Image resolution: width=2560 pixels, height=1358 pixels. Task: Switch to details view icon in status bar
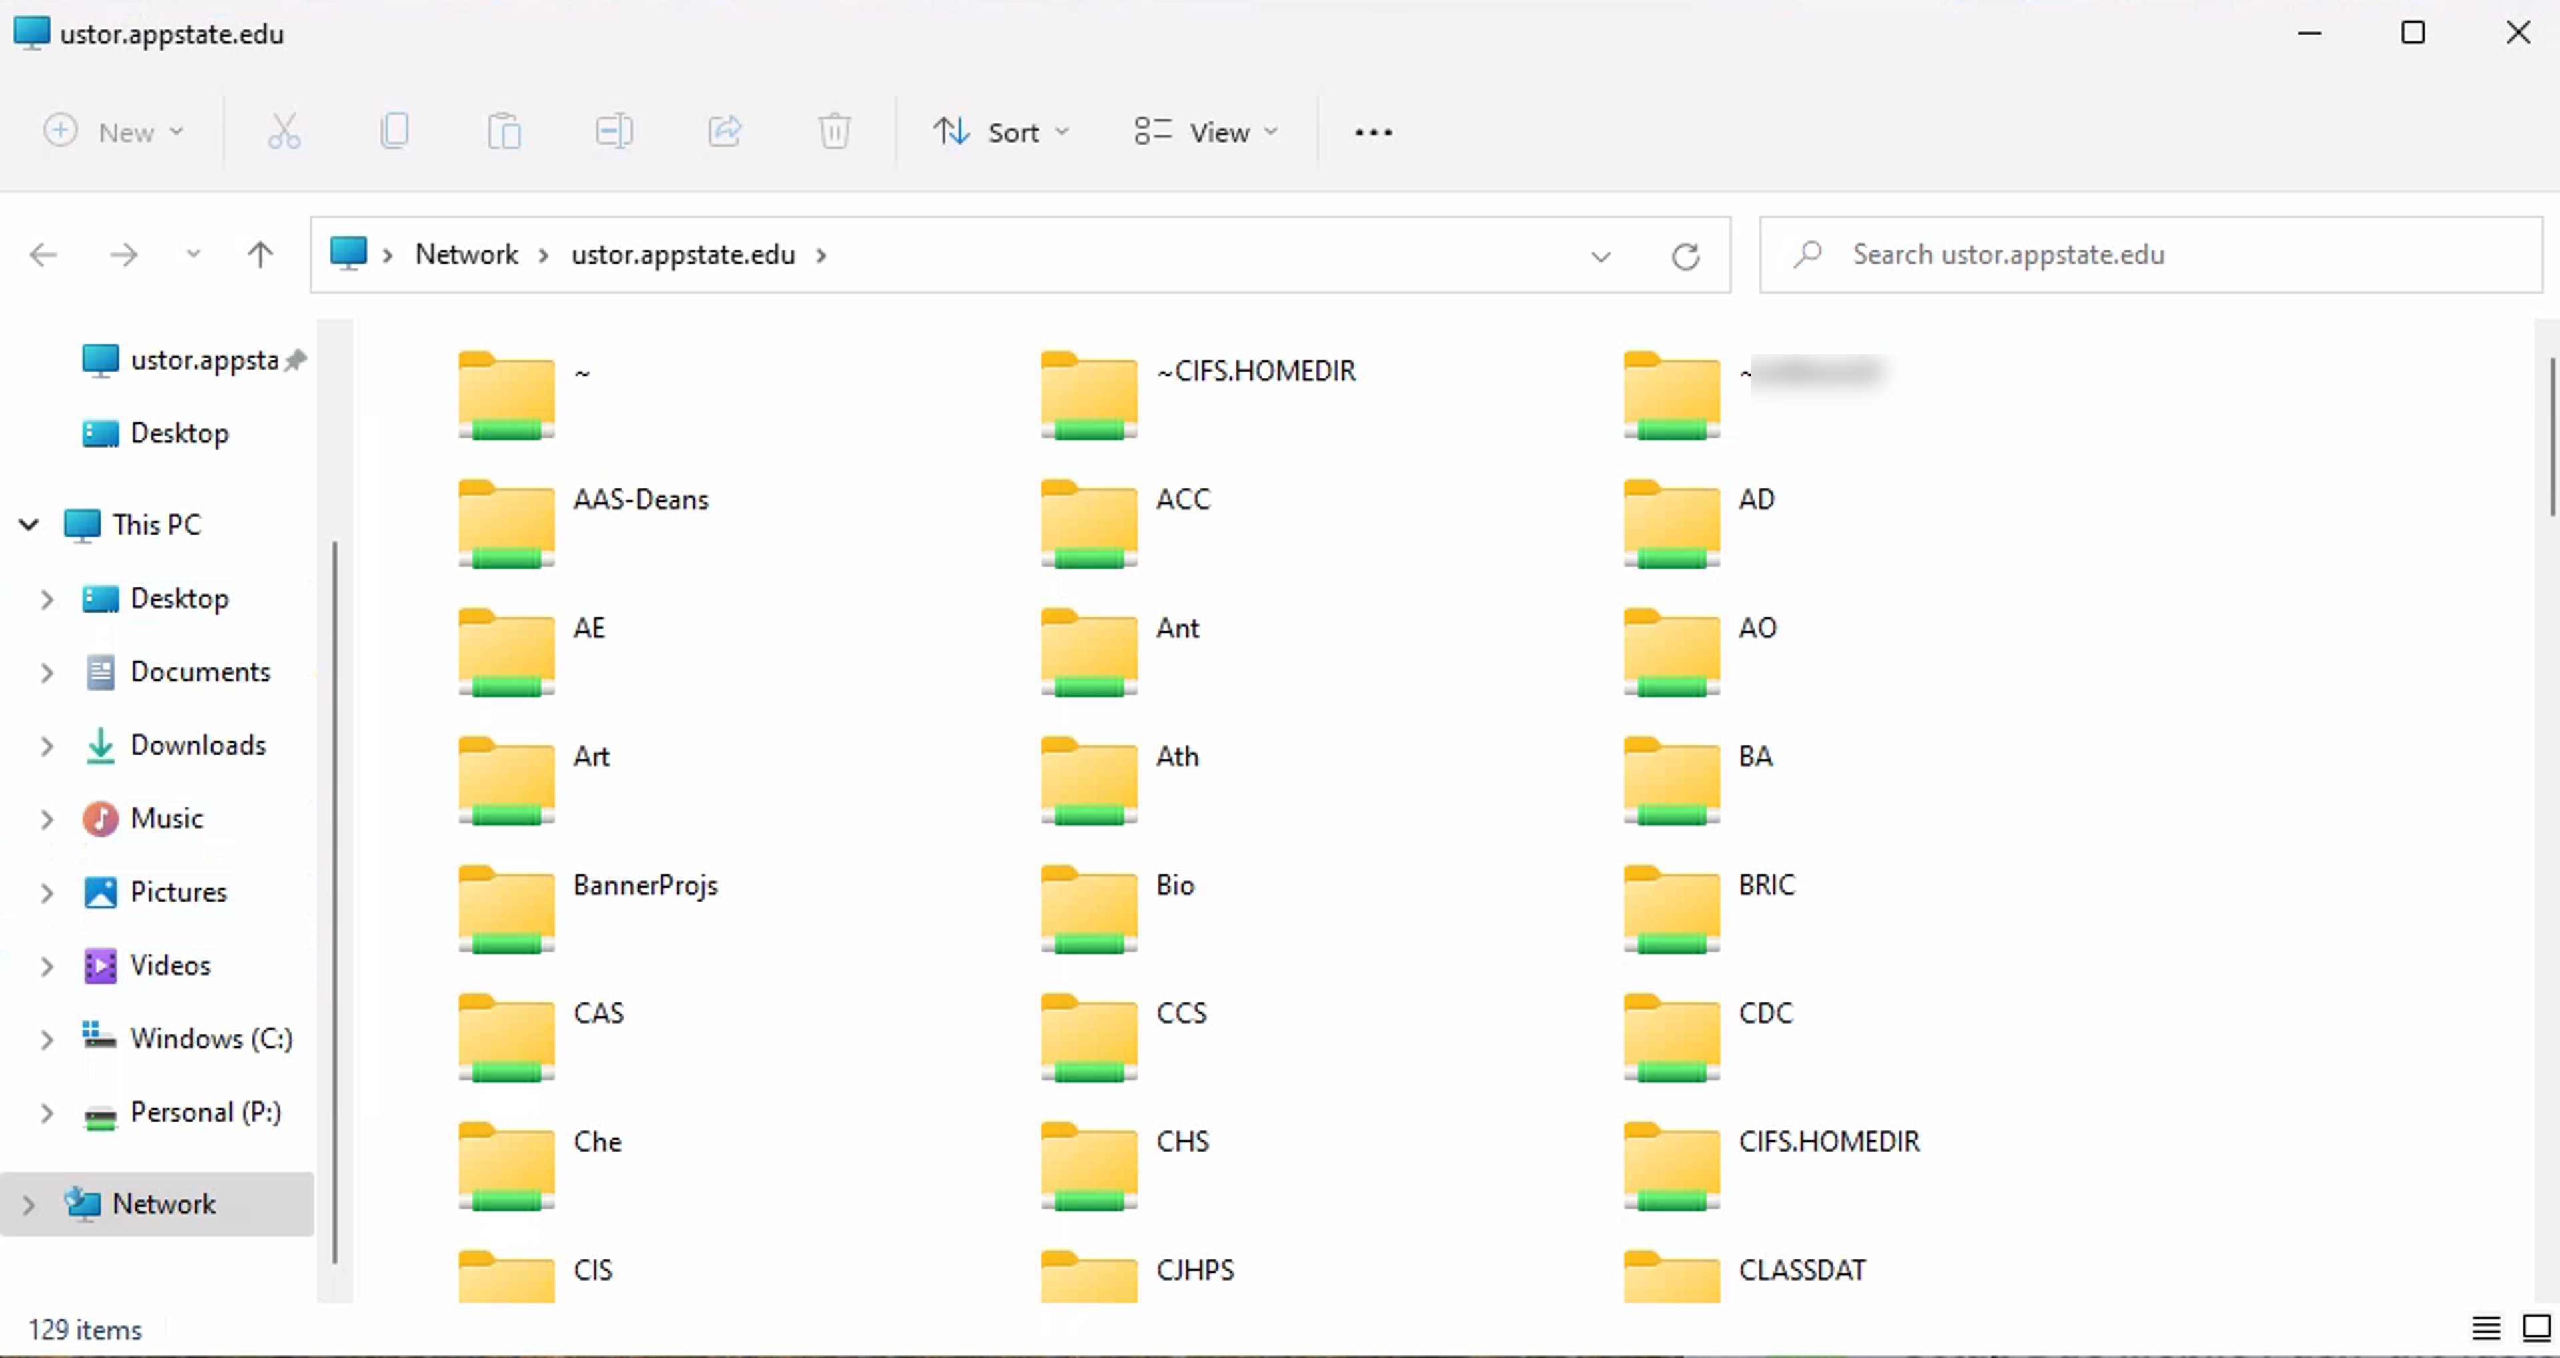point(2485,1328)
